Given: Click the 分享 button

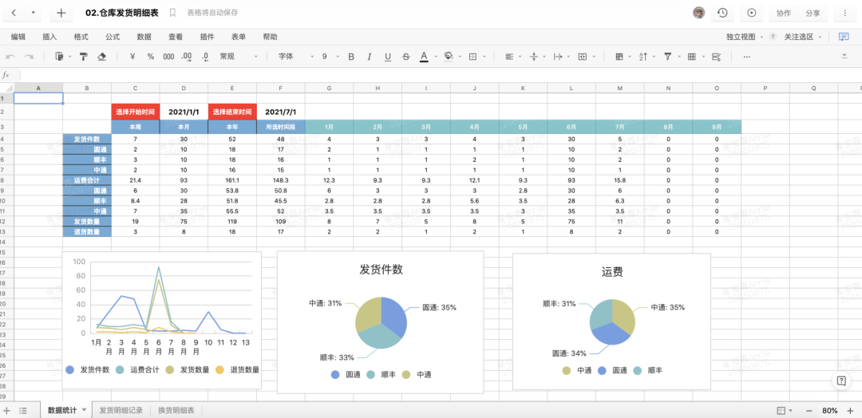Looking at the screenshot, I should [813, 14].
